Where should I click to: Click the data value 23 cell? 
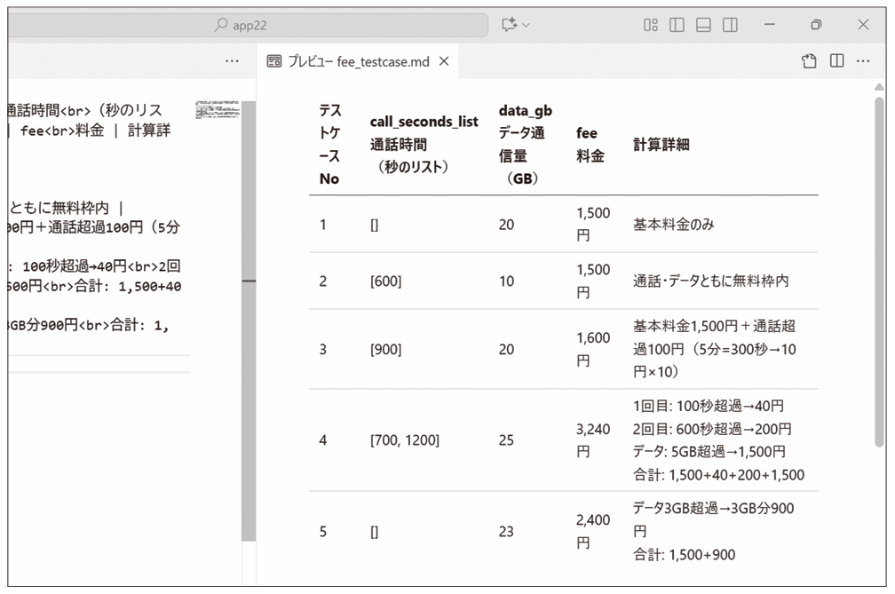506,531
